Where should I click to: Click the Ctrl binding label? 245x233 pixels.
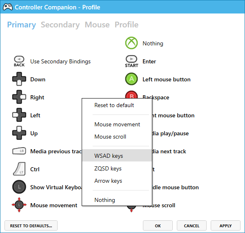pos(35,169)
